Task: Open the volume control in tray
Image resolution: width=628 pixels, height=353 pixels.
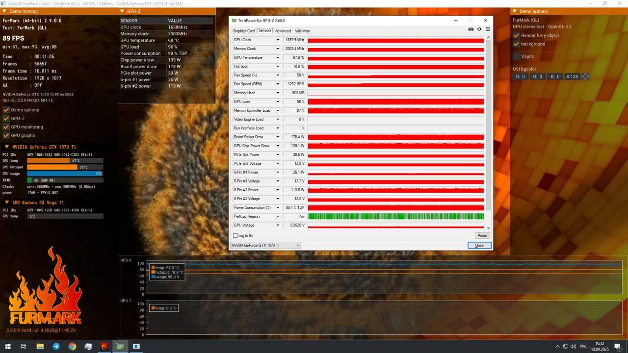Action: point(574,347)
